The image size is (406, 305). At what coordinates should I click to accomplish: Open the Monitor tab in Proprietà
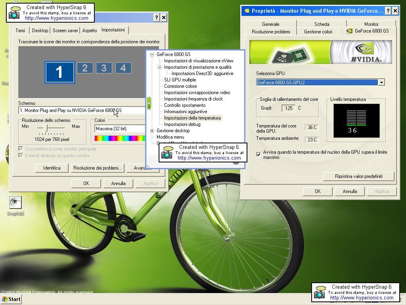371,24
